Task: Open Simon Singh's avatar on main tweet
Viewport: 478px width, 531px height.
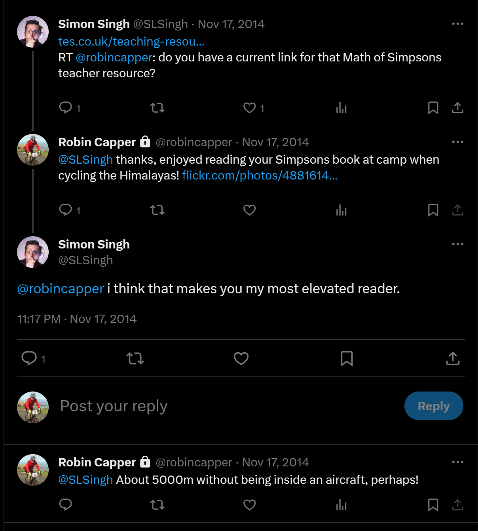Action: 33,252
